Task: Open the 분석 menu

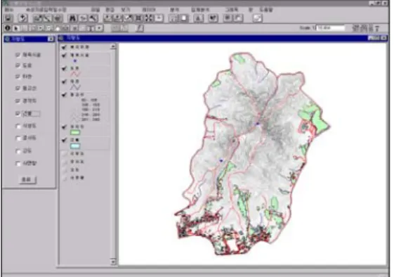Action: coord(174,10)
